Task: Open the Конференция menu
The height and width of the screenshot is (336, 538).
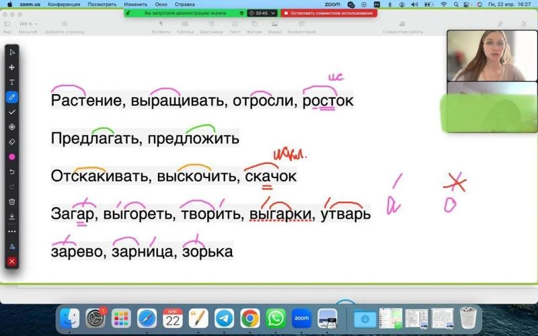Action: click(x=64, y=5)
